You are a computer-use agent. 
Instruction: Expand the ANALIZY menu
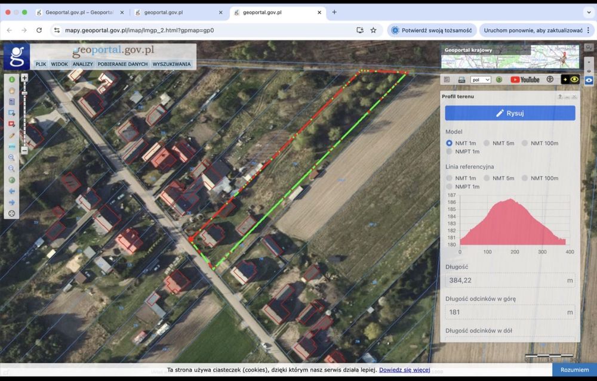point(83,64)
